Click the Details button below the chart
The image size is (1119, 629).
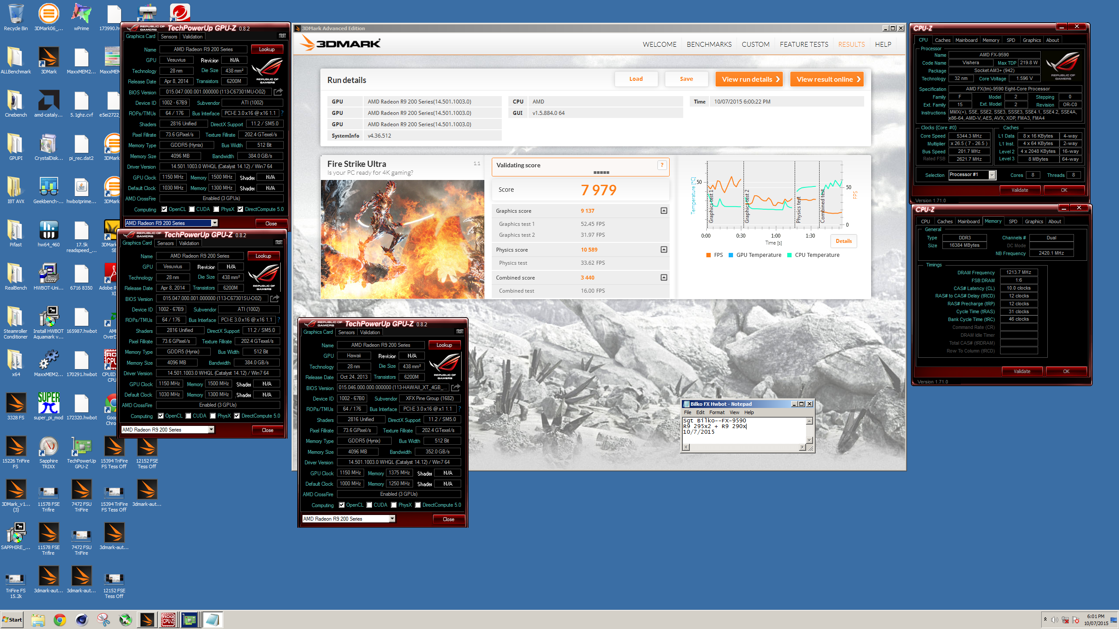tap(844, 241)
